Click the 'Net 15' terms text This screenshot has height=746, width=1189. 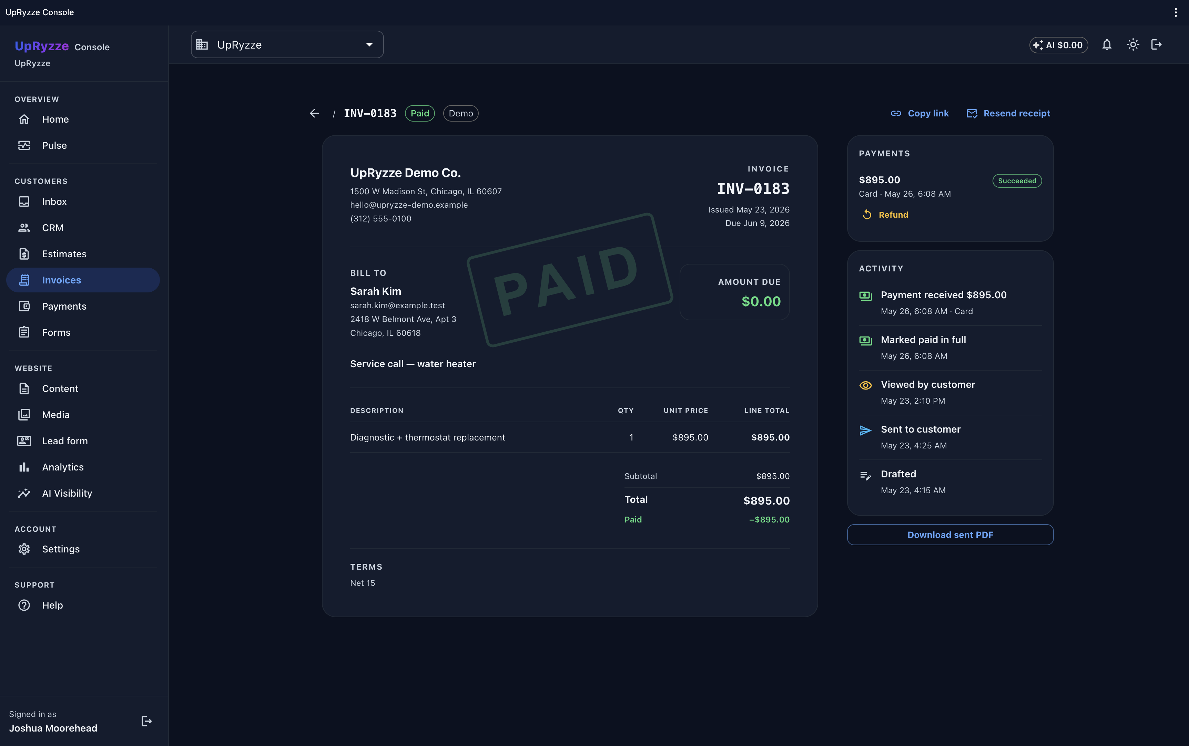[362, 583]
